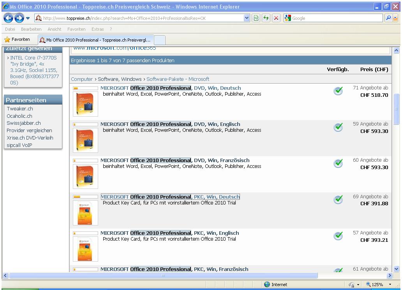Image resolution: width=402 pixels, height=290 pixels.
Task: Open the Xrise.ch DVD-Verleih link
Action: tap(30, 138)
